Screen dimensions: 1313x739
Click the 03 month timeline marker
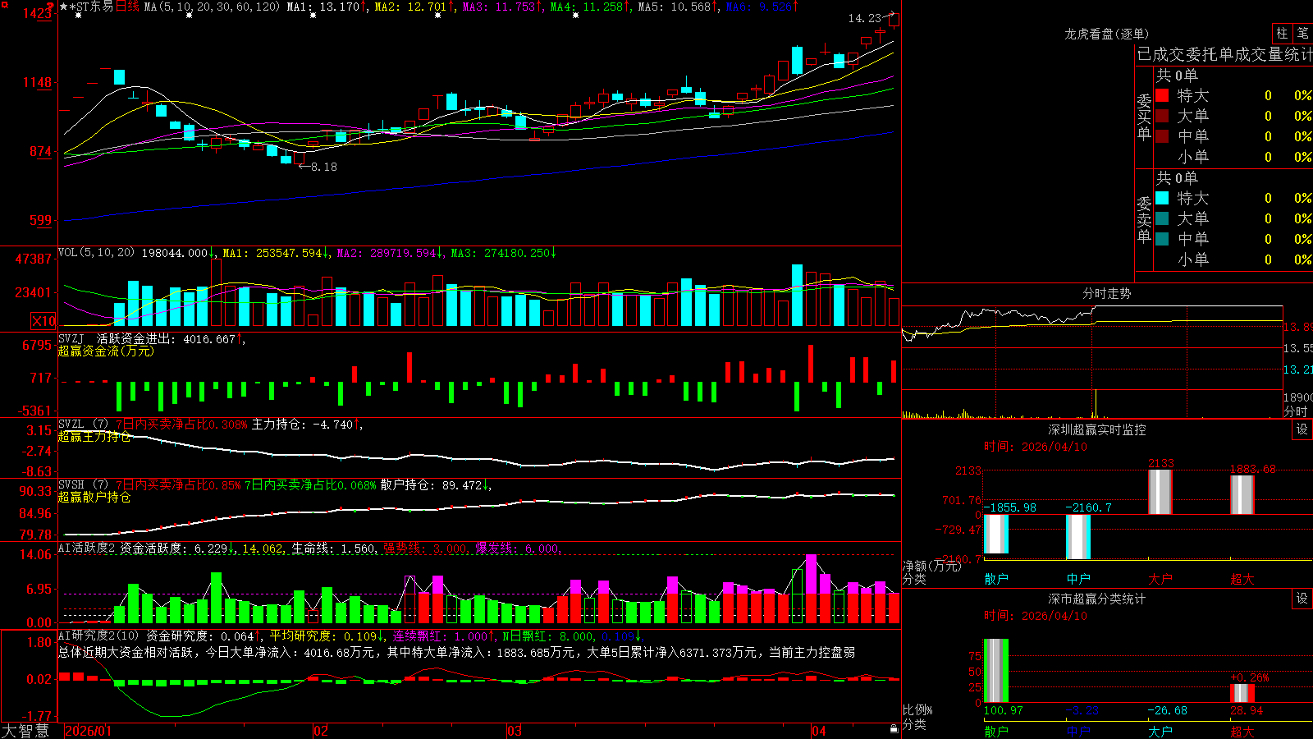tap(515, 731)
